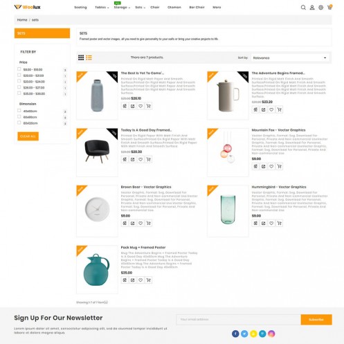Expand the Storage menu dropdown
The width and height of the screenshot is (344, 344).
[x=122, y=8]
